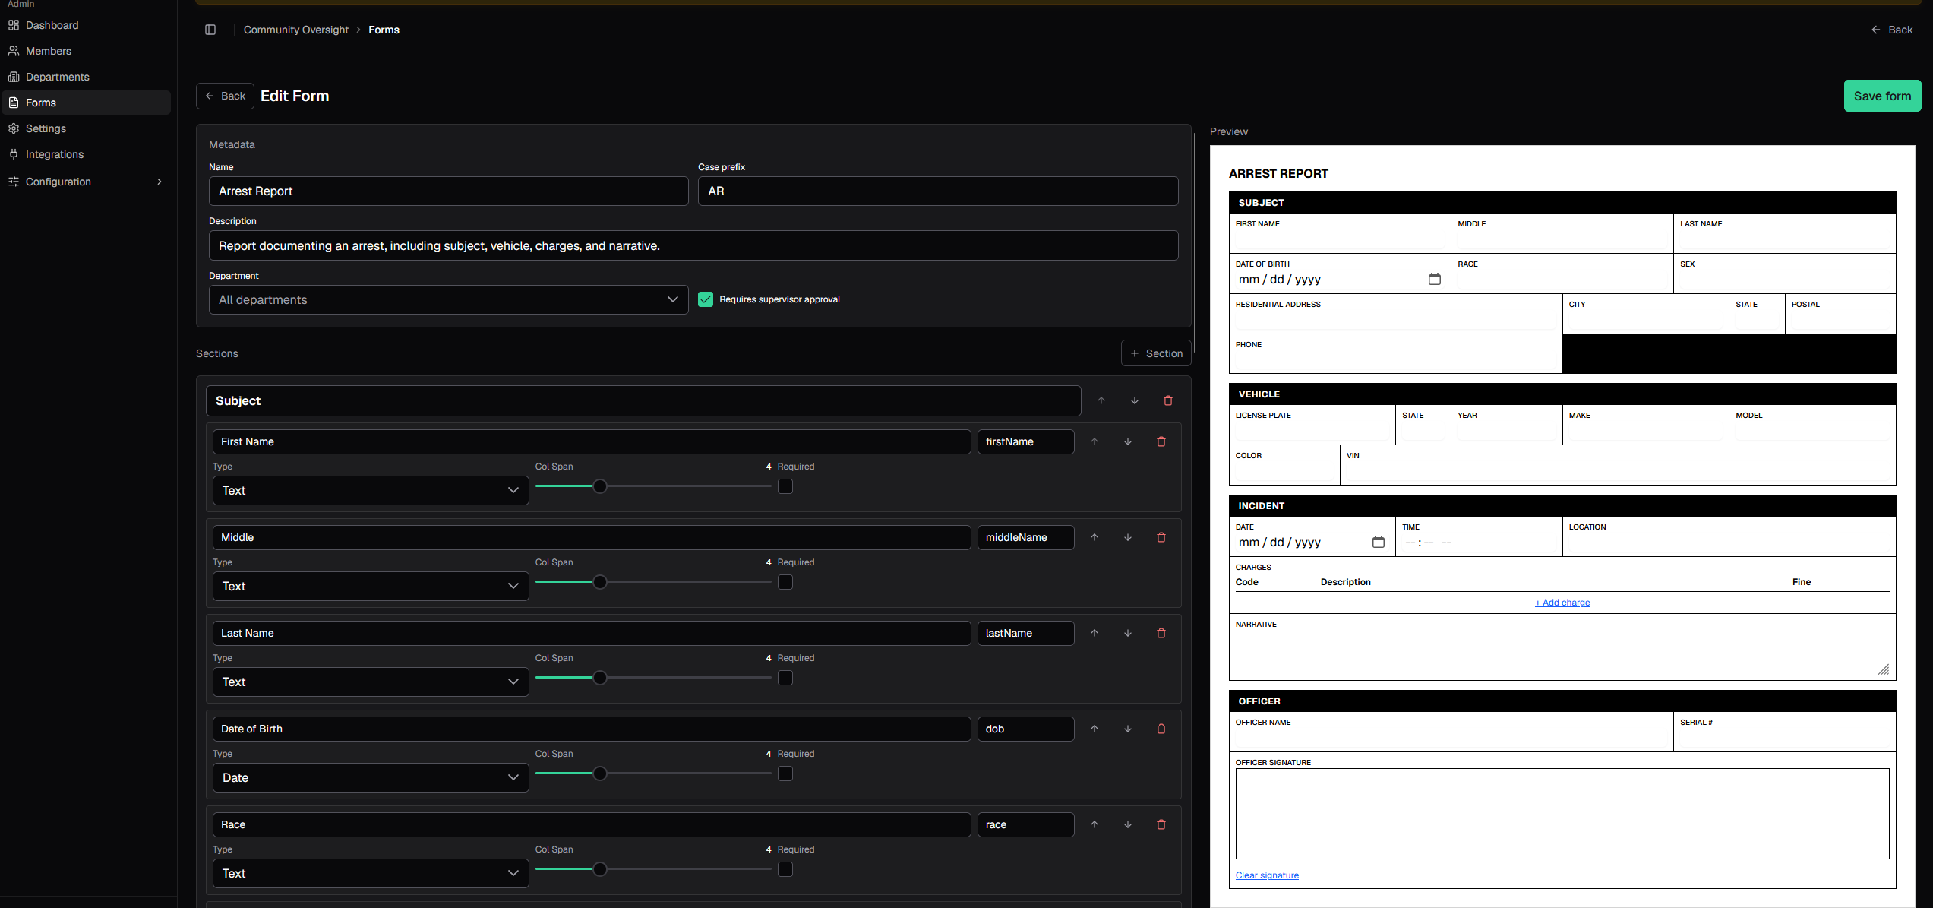Viewport: 1933px width, 908px height.
Task: Click Back button beside Edit Form
Action: 225,96
